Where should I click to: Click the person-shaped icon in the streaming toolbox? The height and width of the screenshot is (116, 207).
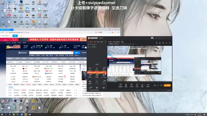(x=97, y=69)
